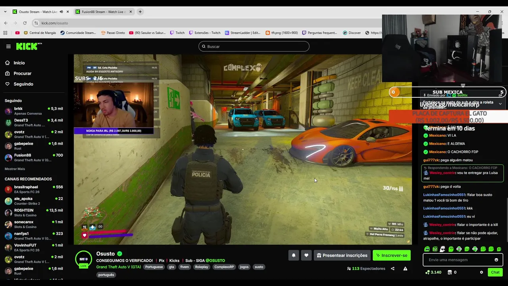Image resolution: width=508 pixels, height=286 pixels.
Task: Expand followed list with Mostrar Mais
Action: pos(15,169)
